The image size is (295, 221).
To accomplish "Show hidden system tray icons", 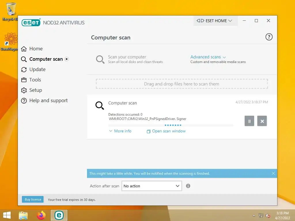I will point(254,216).
